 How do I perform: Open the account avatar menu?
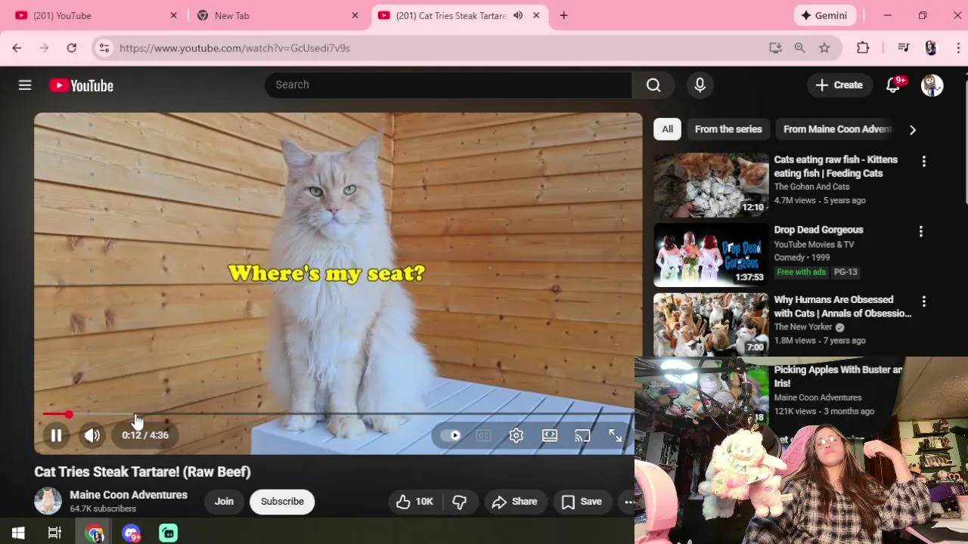(x=932, y=85)
